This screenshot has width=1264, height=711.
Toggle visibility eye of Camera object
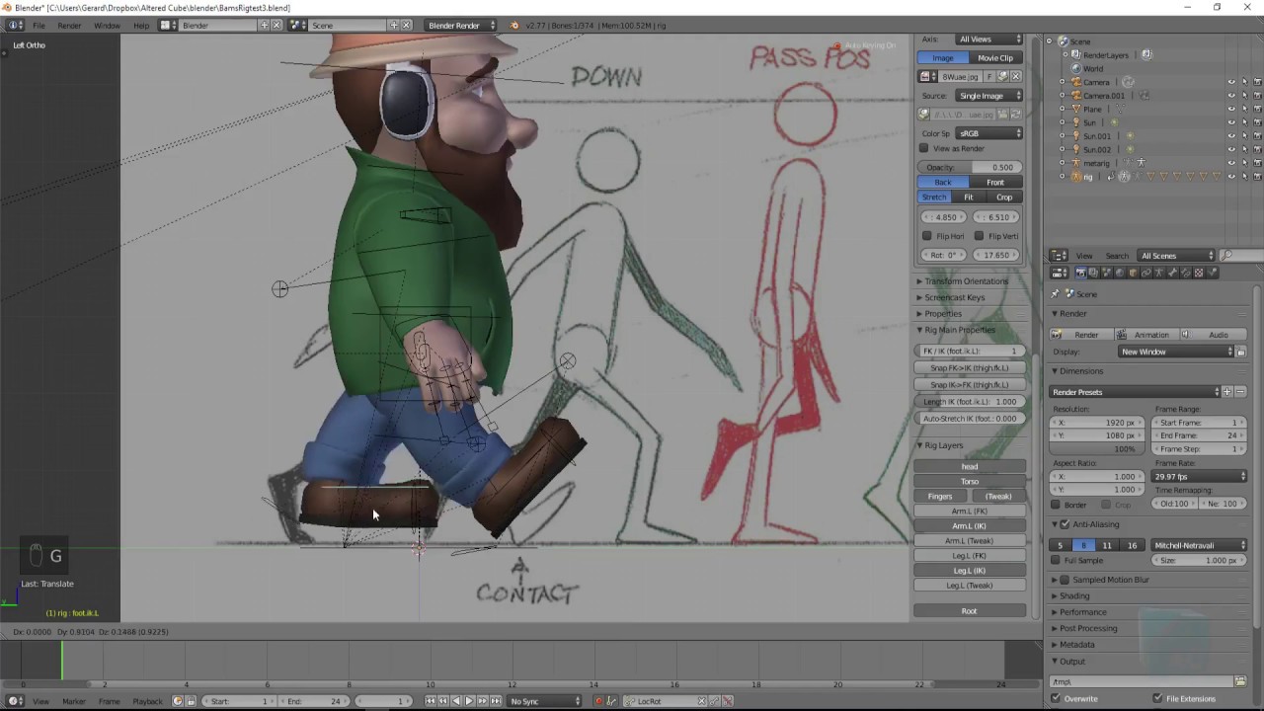1230,82
